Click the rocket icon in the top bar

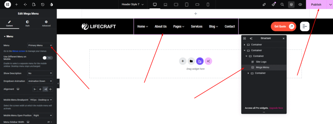(x=264, y=5)
